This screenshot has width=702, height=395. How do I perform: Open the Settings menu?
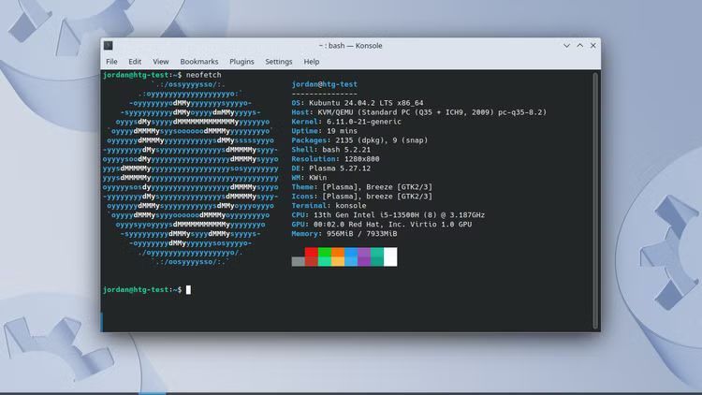pyautogui.click(x=279, y=62)
